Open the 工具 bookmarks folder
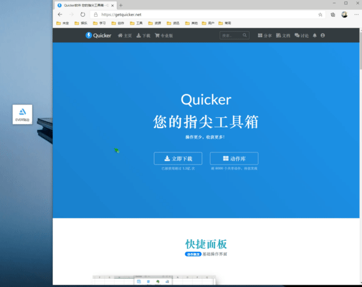362x287 pixels. [x=136, y=23]
